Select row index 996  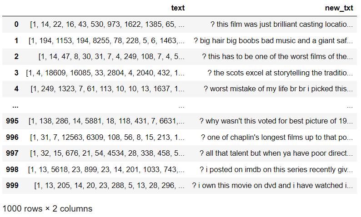point(12,137)
